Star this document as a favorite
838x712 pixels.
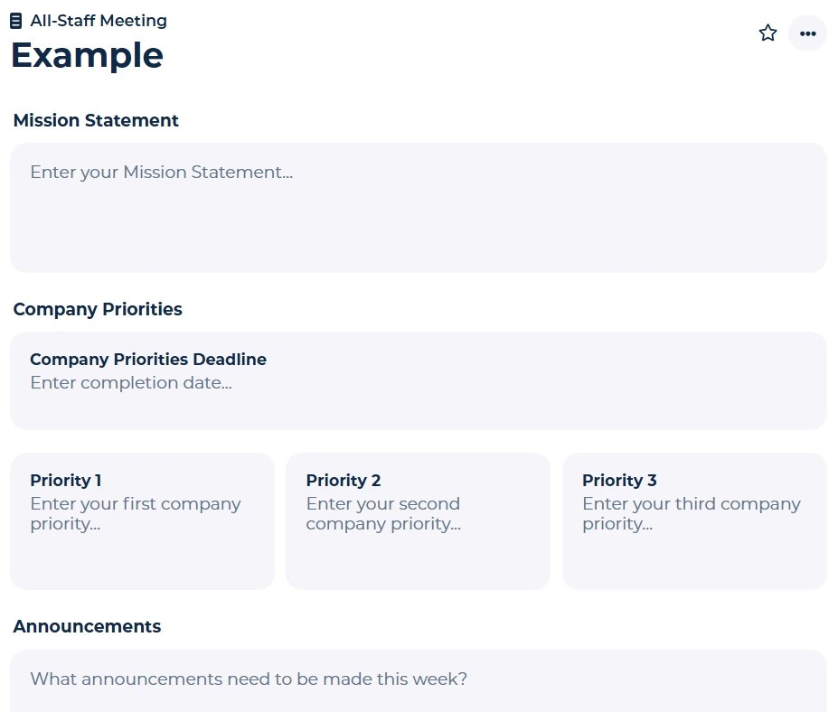tap(767, 33)
